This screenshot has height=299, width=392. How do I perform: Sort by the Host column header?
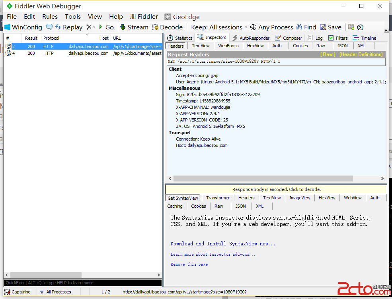coord(86,38)
